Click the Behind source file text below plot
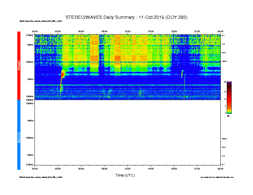 (41, 177)
